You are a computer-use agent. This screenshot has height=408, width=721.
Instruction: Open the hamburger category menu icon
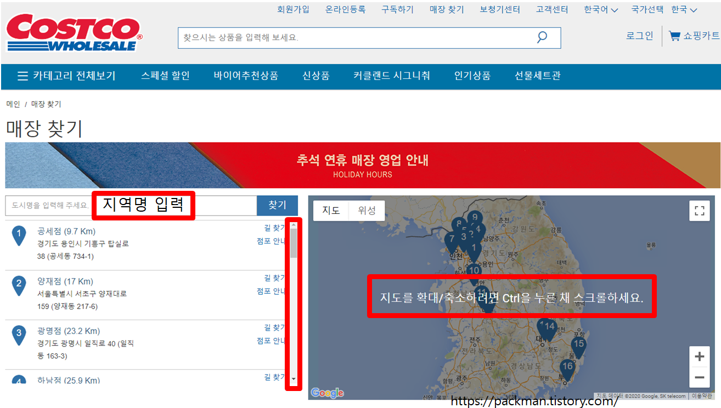point(22,76)
